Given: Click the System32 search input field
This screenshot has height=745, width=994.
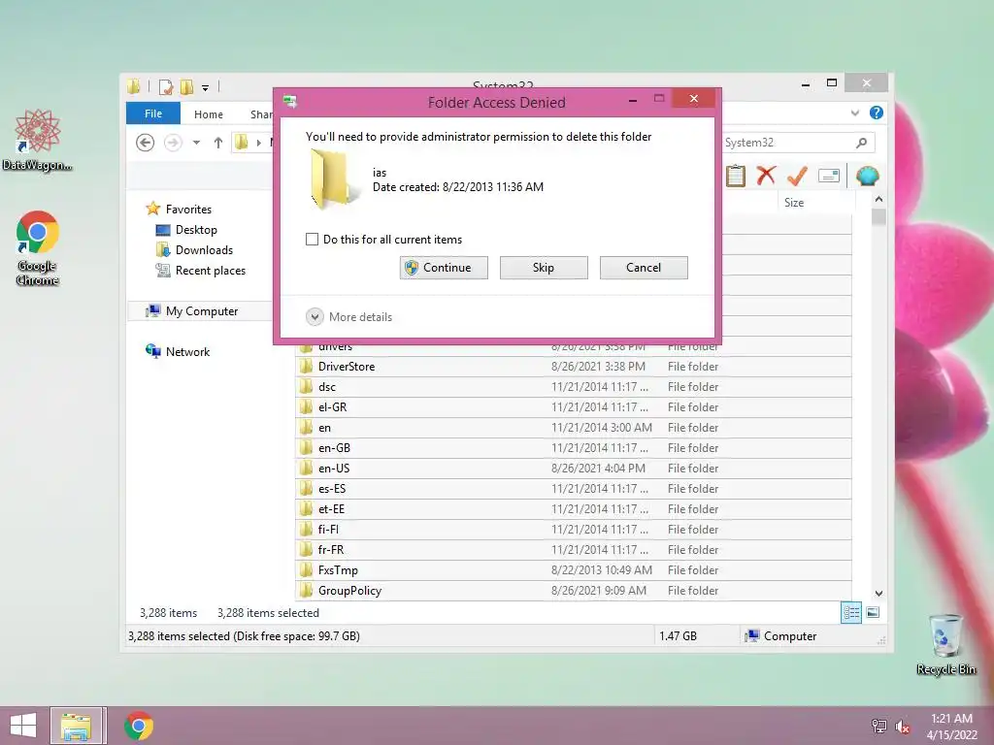Looking at the screenshot, I should point(788,143).
